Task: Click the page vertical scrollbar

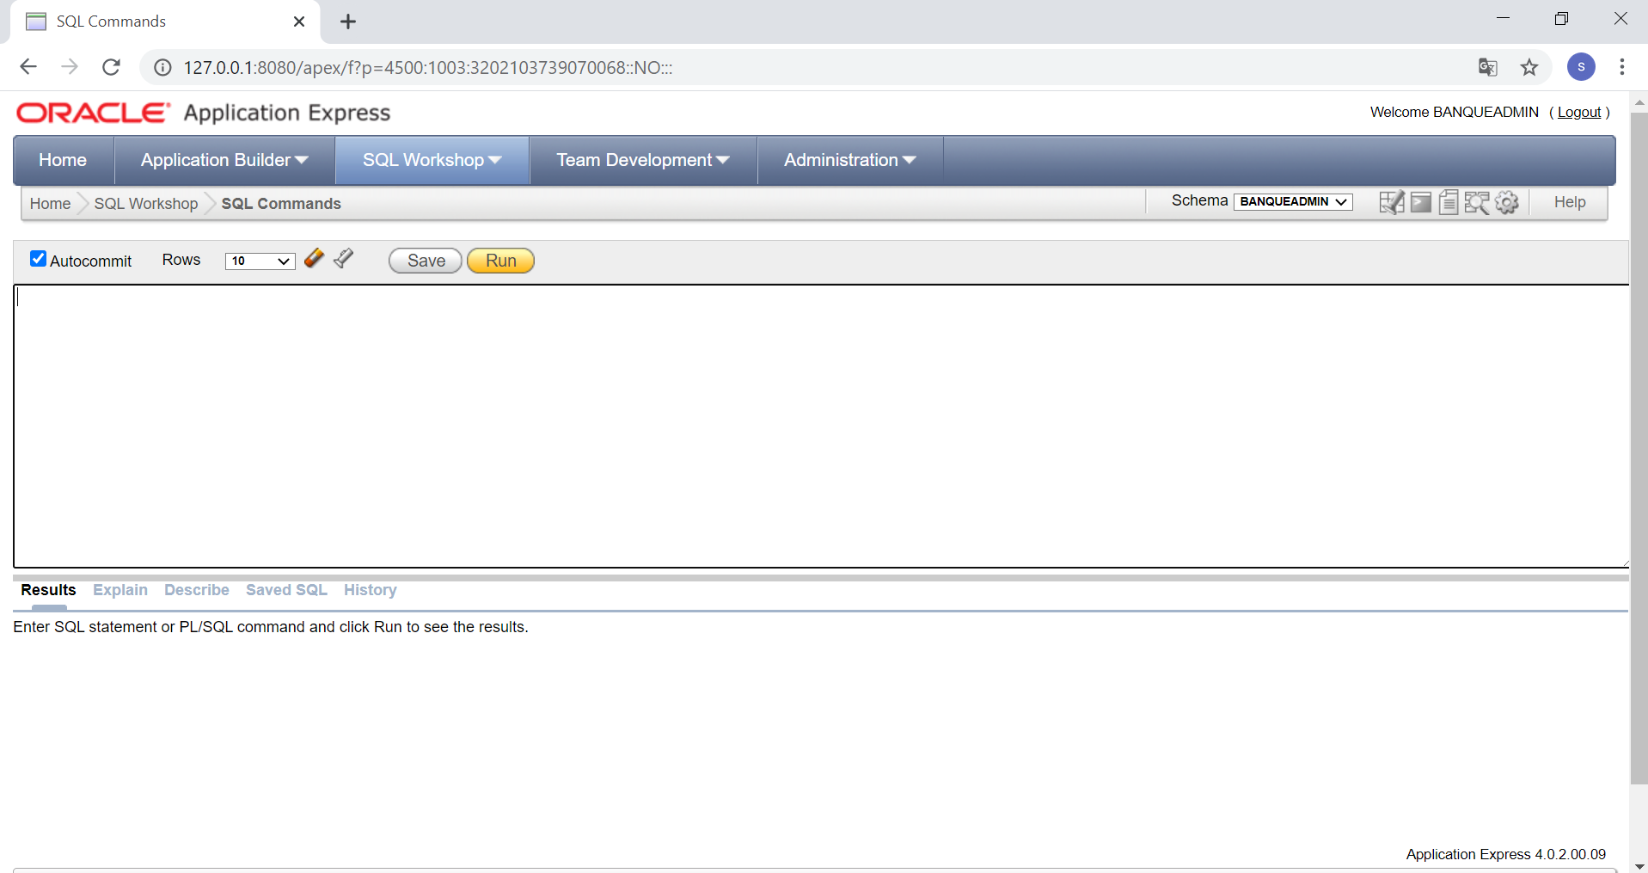Action: (1639, 447)
